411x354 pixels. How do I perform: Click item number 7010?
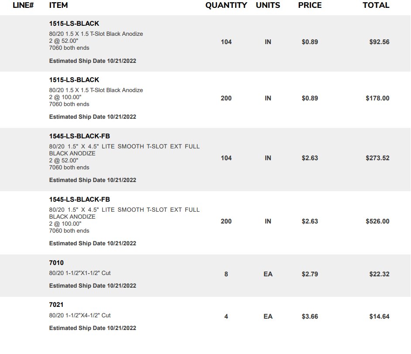tap(56, 263)
